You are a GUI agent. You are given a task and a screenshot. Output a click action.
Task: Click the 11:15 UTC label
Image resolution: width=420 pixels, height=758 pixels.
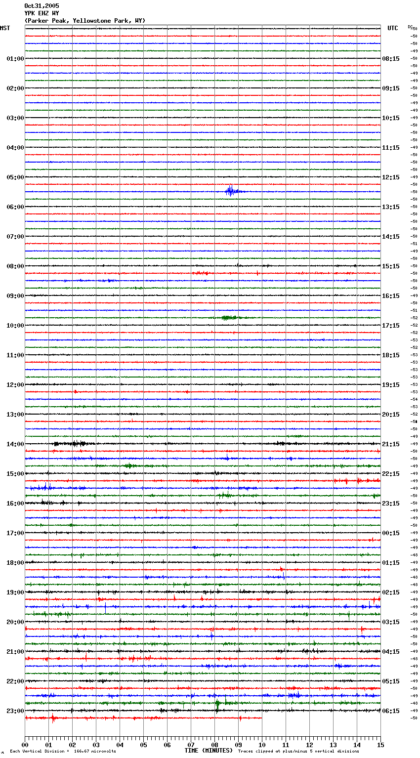391,148
